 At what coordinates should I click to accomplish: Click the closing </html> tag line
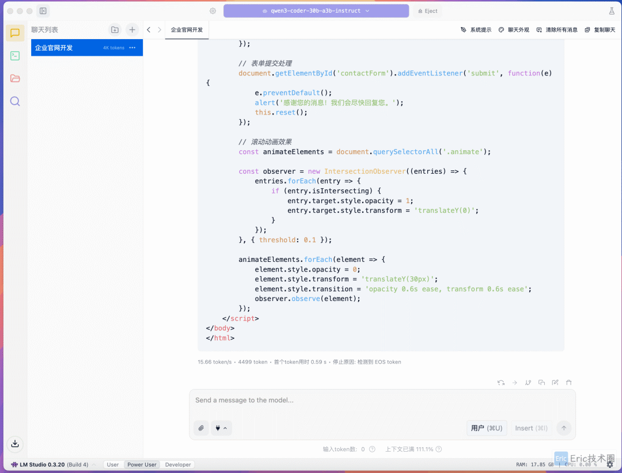tap(220, 338)
